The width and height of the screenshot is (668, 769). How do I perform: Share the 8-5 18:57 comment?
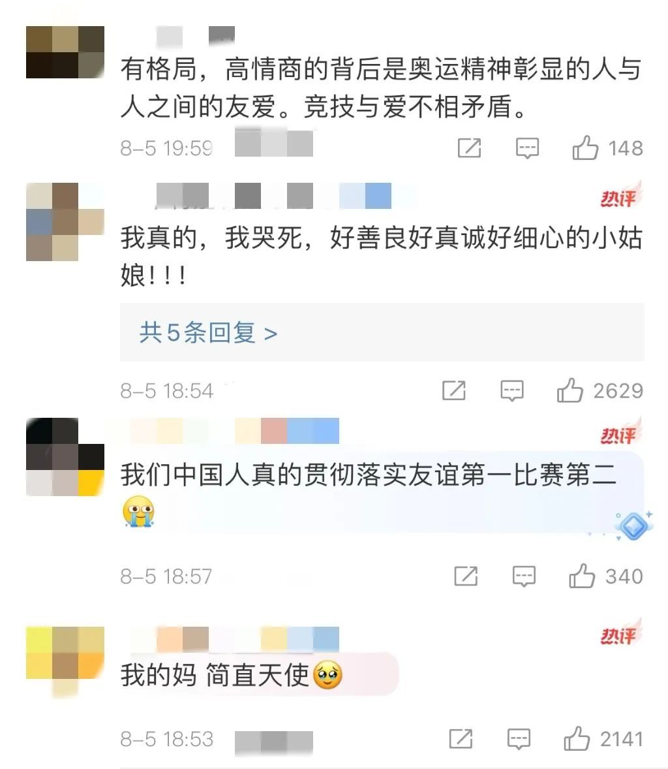coord(466,576)
